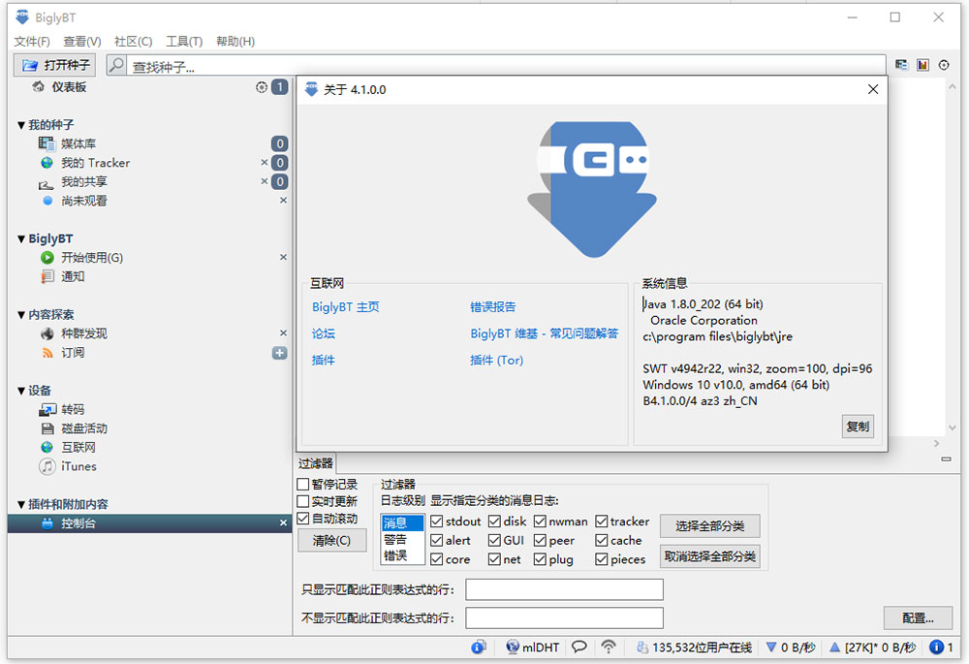Viewport: 969px width, 664px height.
Task: Click the blue info status icon left of mIDHT
Action: tap(479, 647)
